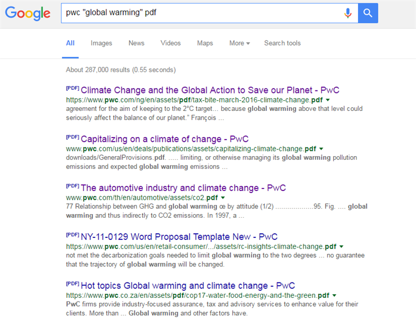Click PDF tag beside NY-11-0129 result
This screenshot has height=323, width=416.
tap(72, 235)
